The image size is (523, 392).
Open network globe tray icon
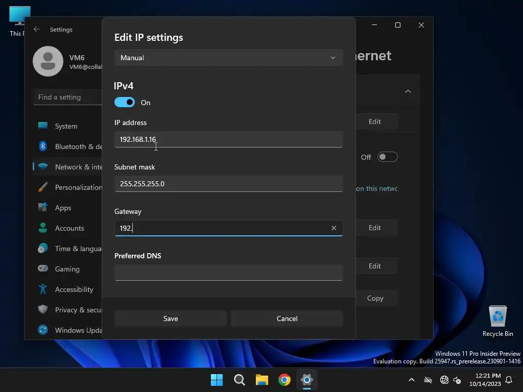[x=444, y=380]
